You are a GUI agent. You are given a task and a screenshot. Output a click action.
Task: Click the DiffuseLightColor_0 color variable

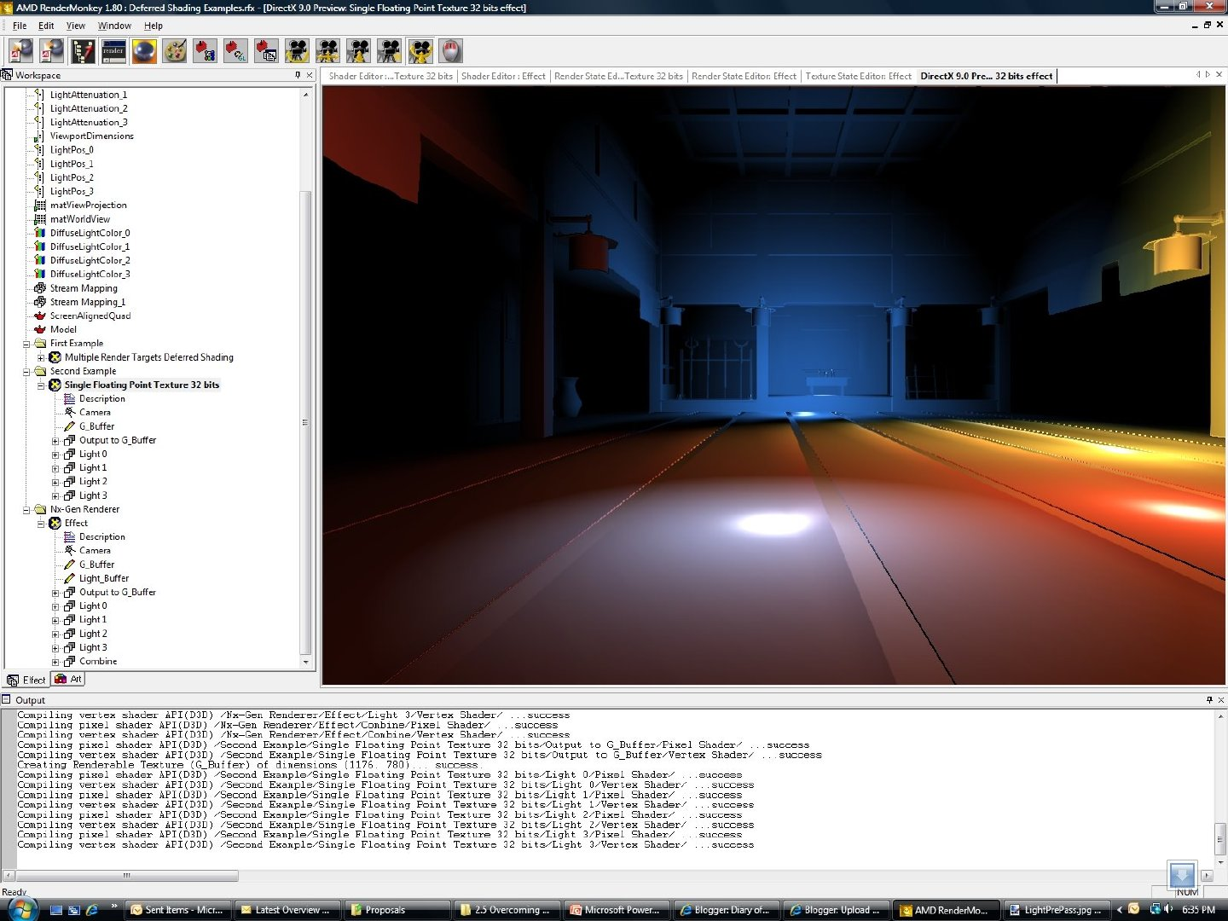click(90, 232)
